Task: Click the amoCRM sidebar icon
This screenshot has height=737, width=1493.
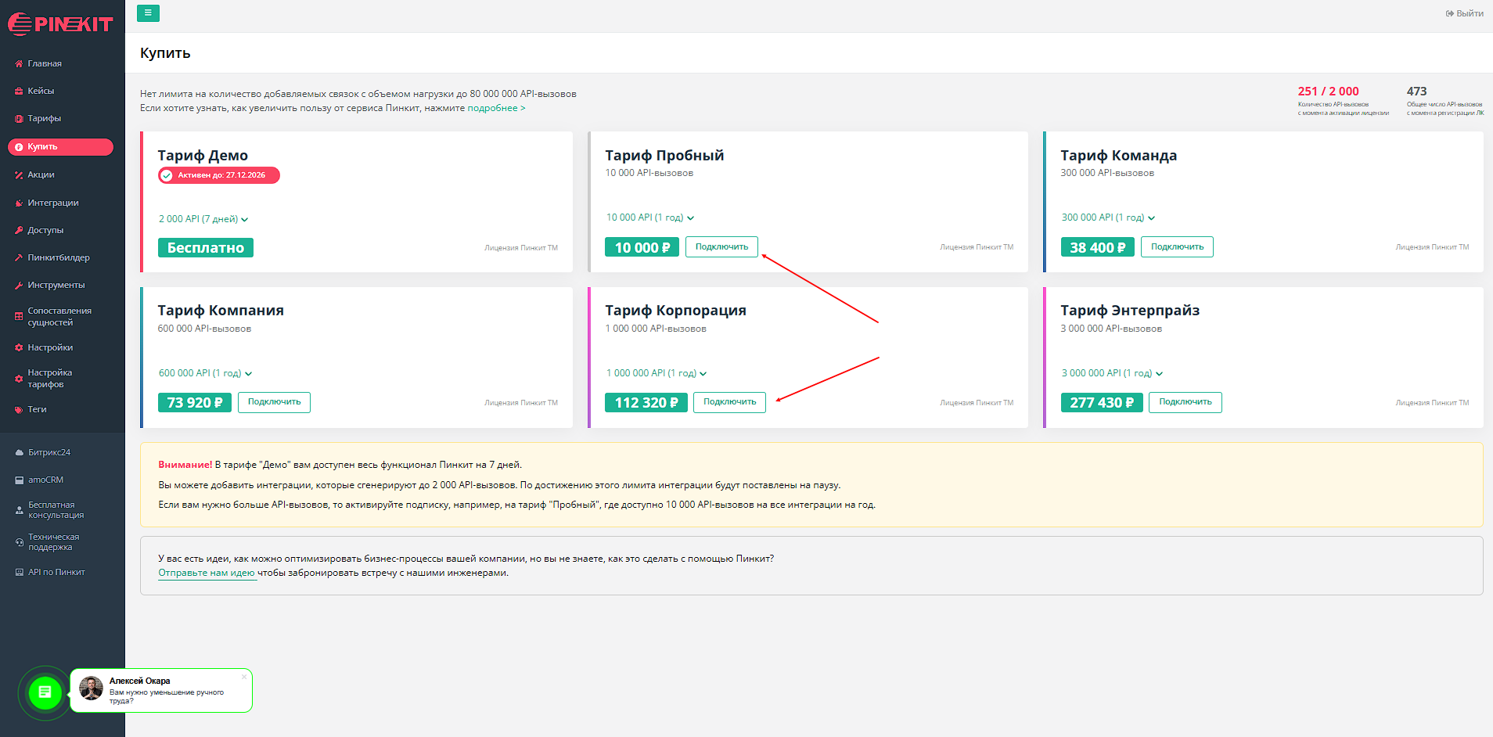Action: pos(20,480)
